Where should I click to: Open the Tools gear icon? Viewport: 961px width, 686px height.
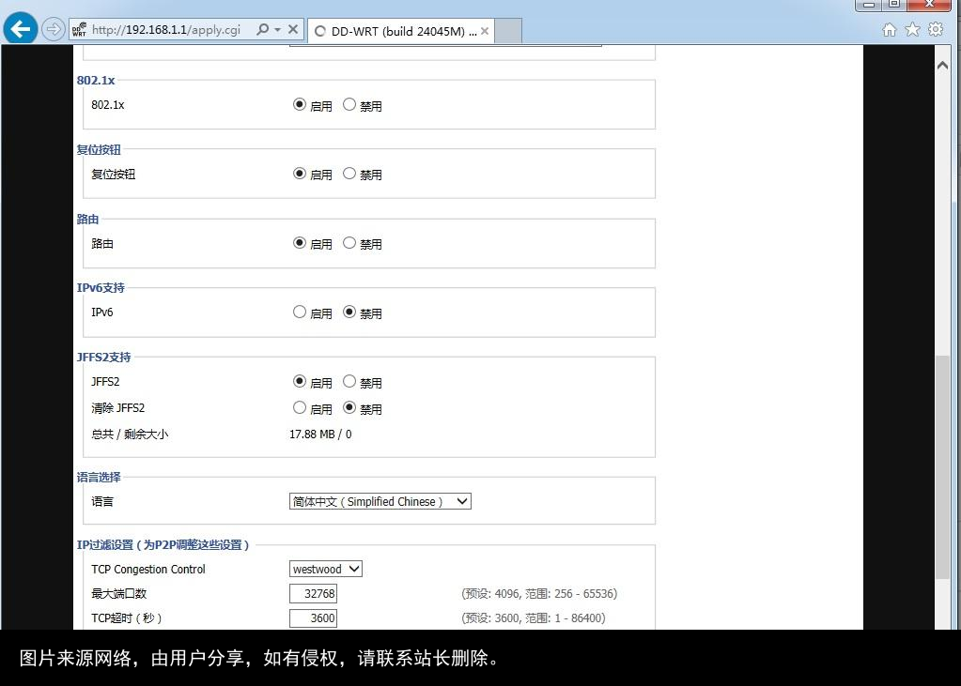click(935, 29)
